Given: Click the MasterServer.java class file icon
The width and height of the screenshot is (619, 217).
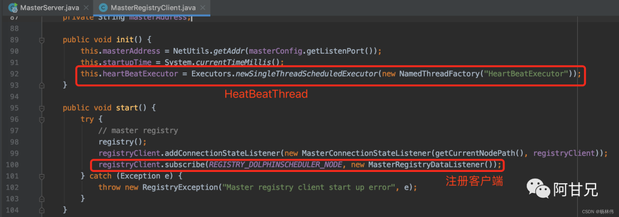Looking at the screenshot, I should (13, 7).
